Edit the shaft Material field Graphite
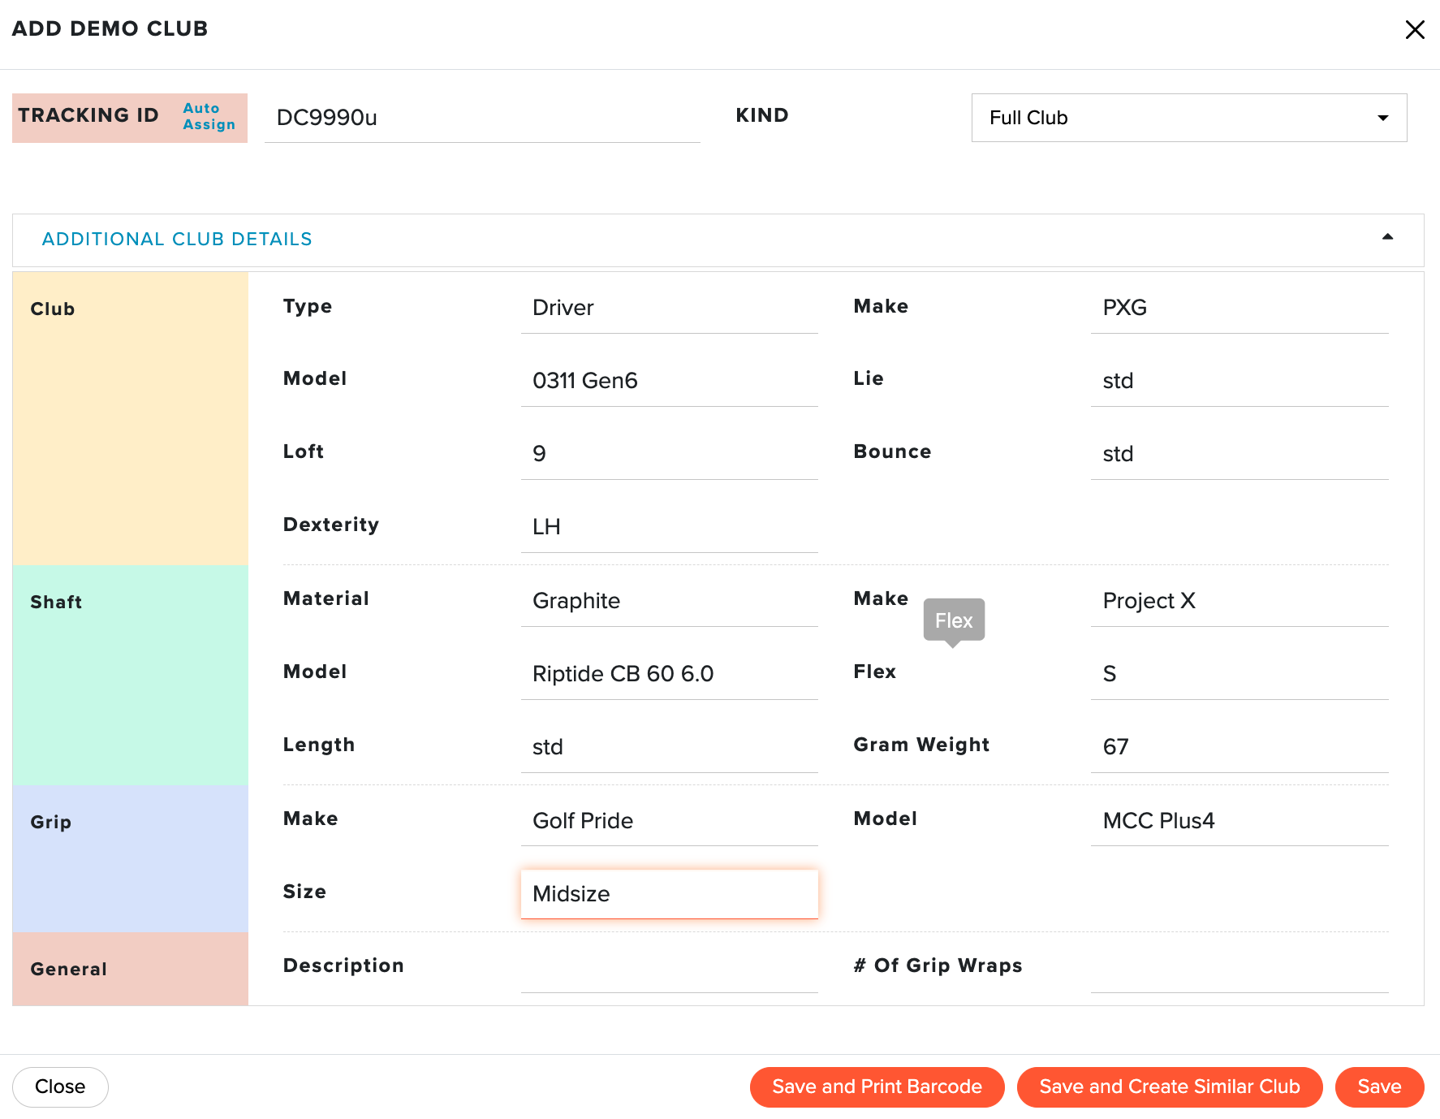This screenshot has width=1440, height=1119. tap(669, 601)
